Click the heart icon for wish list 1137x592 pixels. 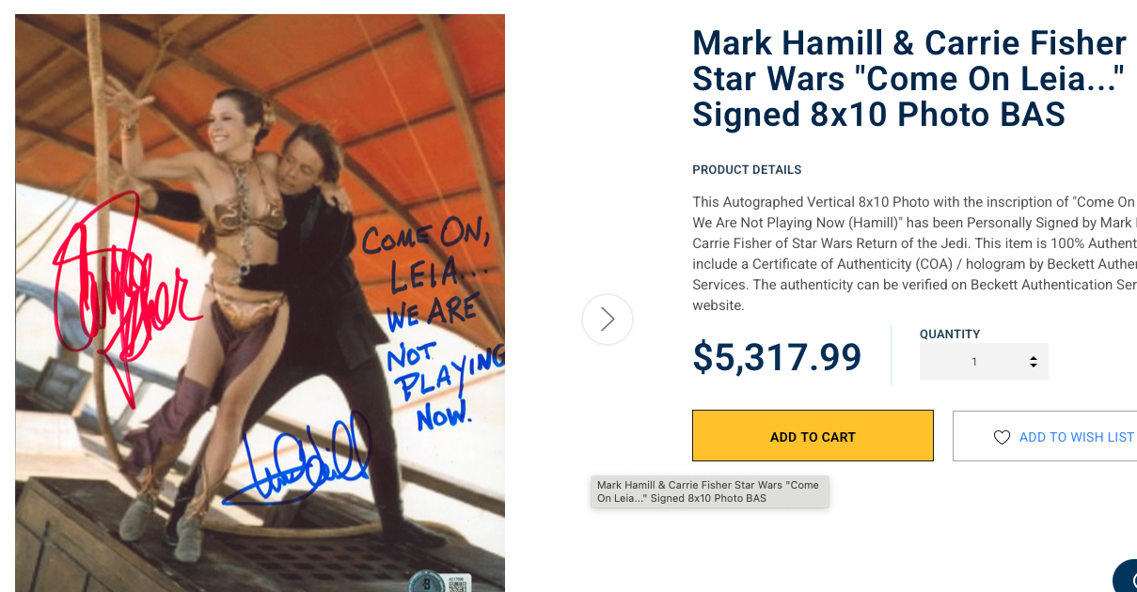[1002, 437]
